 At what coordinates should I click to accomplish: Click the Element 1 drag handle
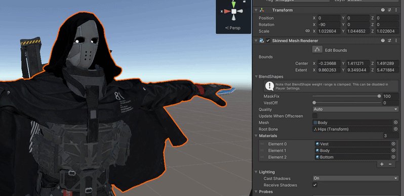tap(262, 151)
